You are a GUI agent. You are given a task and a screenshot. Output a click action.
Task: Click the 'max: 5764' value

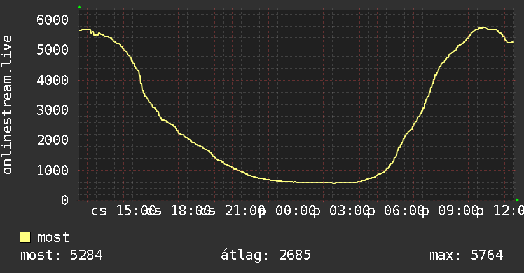click(466, 255)
